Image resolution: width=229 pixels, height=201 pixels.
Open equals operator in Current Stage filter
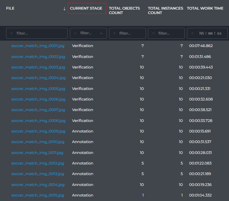[x=75, y=33]
